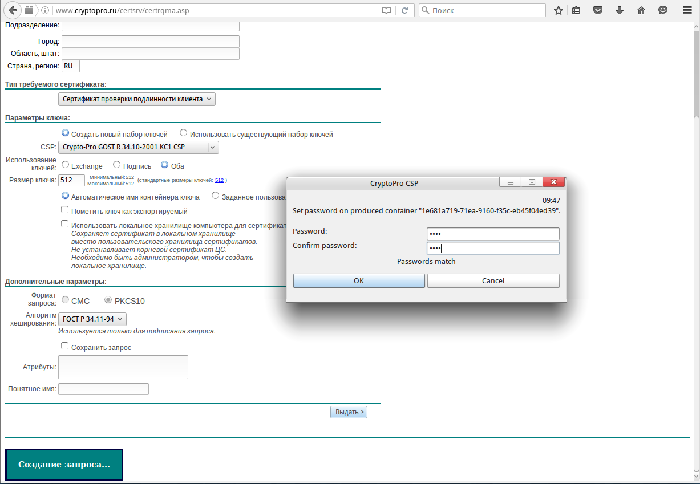This screenshot has height=484, width=700.
Task: Open the CSP provider dropdown
Action: pyautogui.click(x=139, y=148)
